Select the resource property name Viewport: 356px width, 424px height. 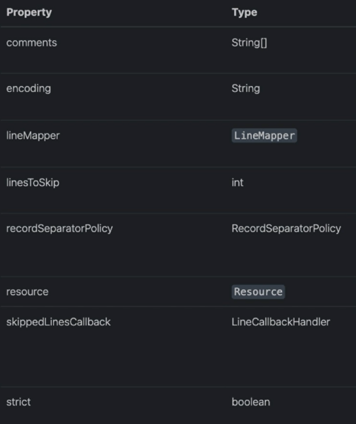coord(27,292)
